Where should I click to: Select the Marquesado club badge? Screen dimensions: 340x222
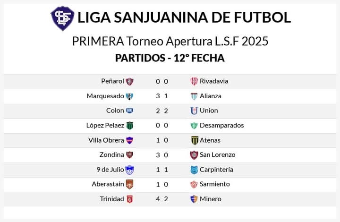tap(130, 96)
